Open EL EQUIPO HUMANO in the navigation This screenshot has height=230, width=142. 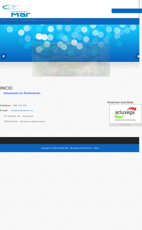pyautogui.click(x=29, y=21)
